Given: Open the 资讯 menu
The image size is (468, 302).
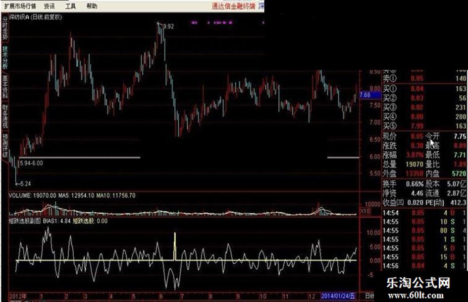Looking at the screenshot, I should 50,6.
